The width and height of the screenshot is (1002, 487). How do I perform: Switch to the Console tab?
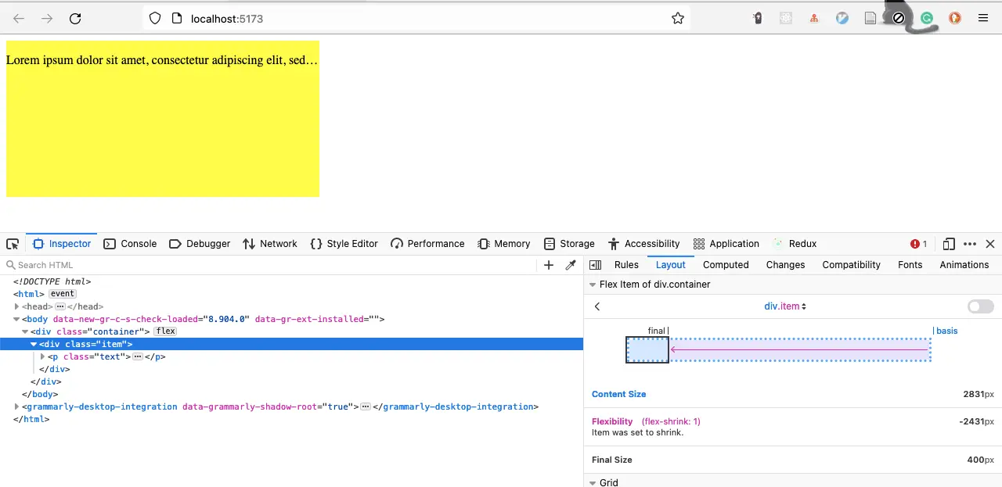pyautogui.click(x=130, y=244)
